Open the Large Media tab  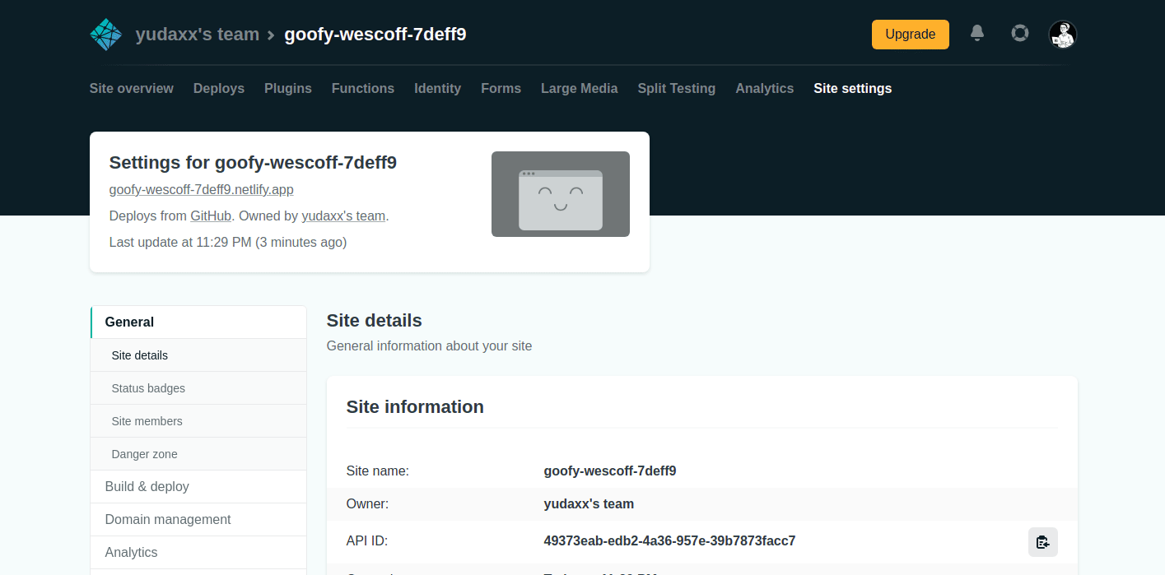coord(580,88)
